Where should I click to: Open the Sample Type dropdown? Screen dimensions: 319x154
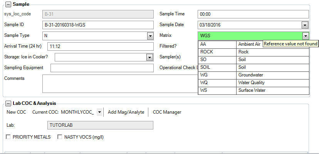150,36
